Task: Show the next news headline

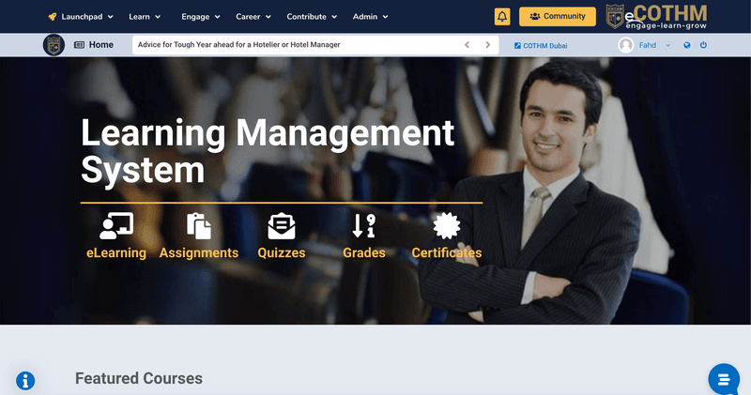Action: click(487, 45)
